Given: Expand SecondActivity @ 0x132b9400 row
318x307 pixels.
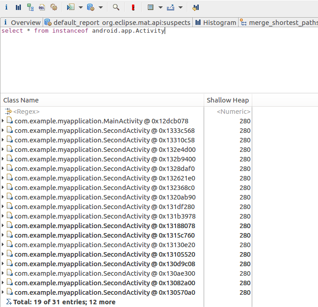Looking at the screenshot, I should click(x=3, y=159).
